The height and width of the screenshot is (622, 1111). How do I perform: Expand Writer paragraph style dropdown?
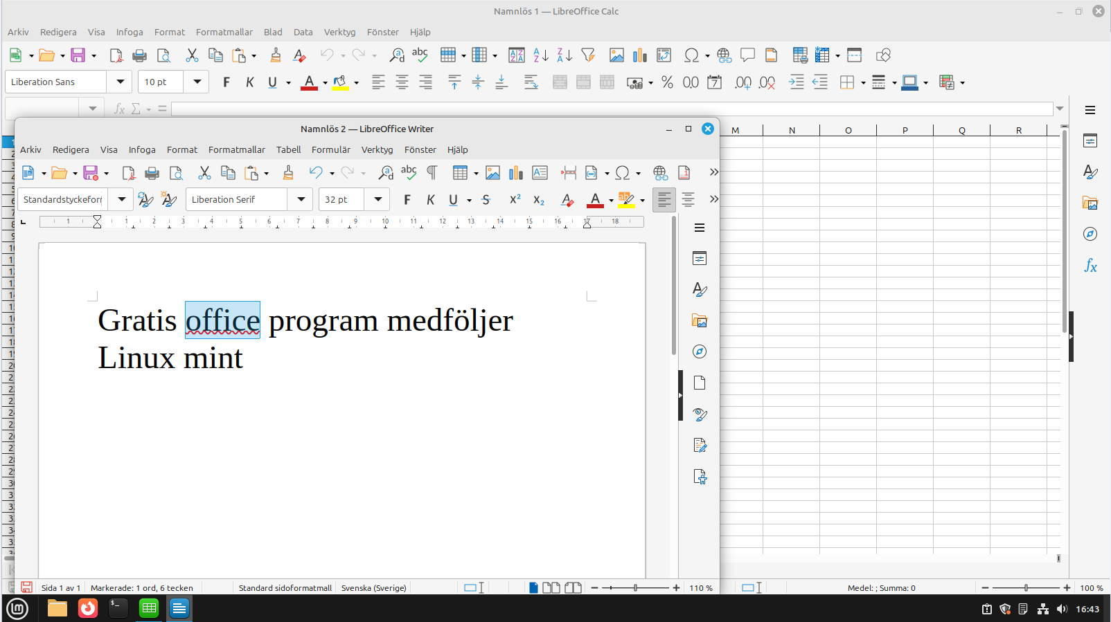(x=122, y=199)
